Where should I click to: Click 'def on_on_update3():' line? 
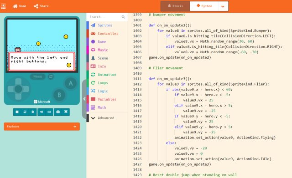coord(170,79)
